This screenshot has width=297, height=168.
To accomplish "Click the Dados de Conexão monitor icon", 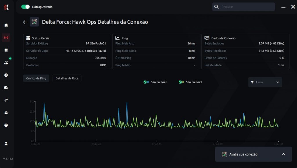I will point(207,38).
